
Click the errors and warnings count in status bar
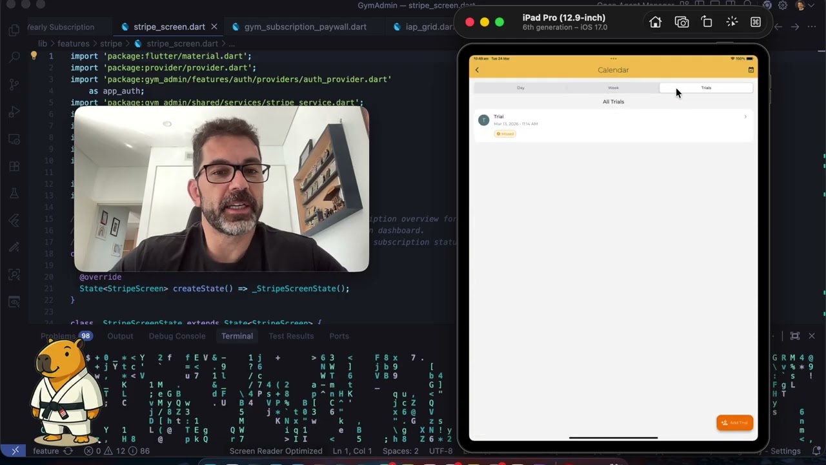pyautogui.click(x=116, y=451)
